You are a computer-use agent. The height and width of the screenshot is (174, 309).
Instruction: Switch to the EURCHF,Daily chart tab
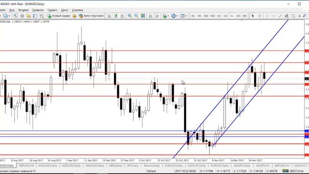pos(220,165)
